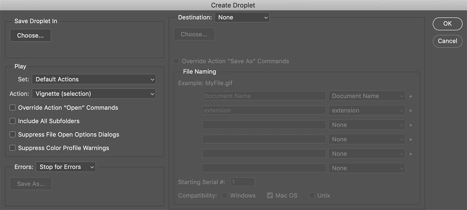This screenshot has height=210, width=467.
Task: Click the plus beside third naming row
Action: pos(411,125)
